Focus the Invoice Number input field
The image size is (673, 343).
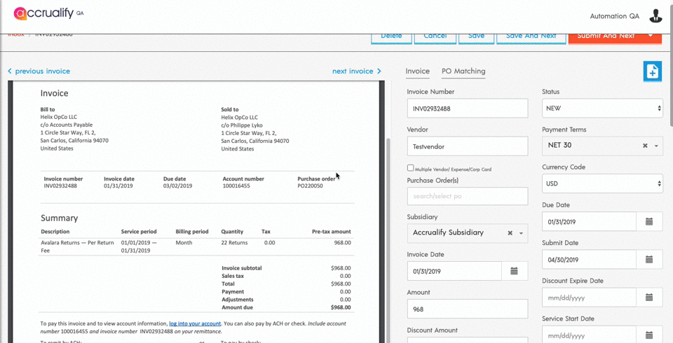pos(468,108)
